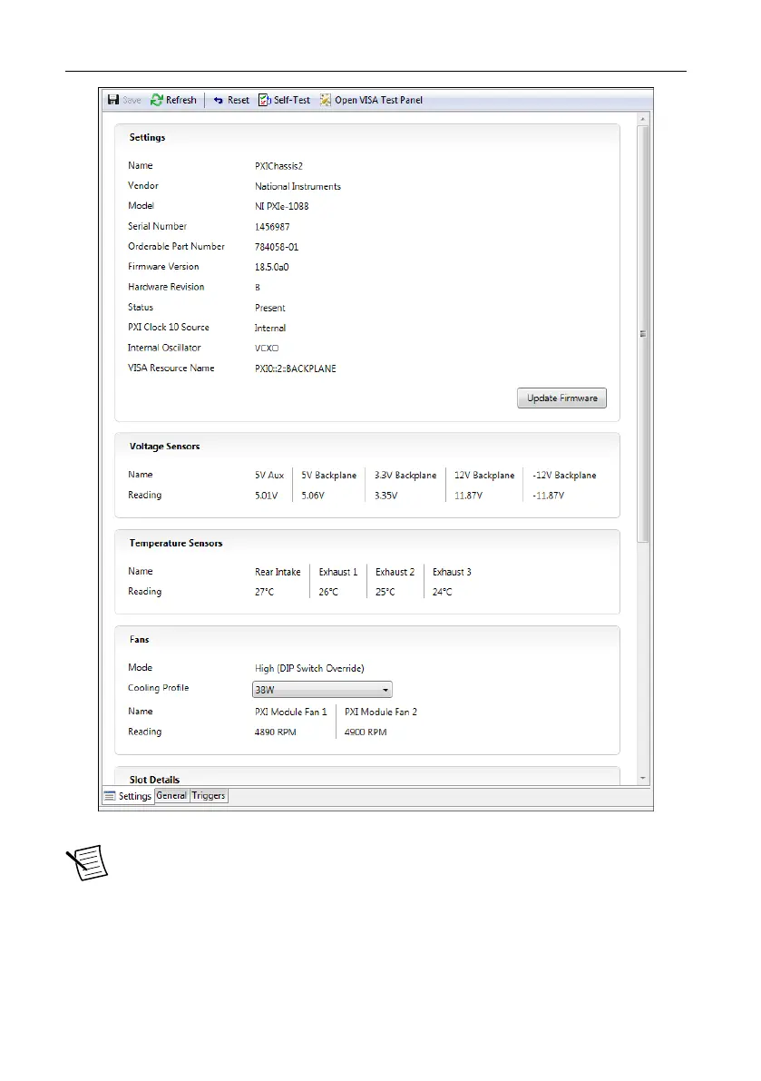This screenshot has height=1081, width=761.
Task: Switch to the General tab
Action: [171, 796]
